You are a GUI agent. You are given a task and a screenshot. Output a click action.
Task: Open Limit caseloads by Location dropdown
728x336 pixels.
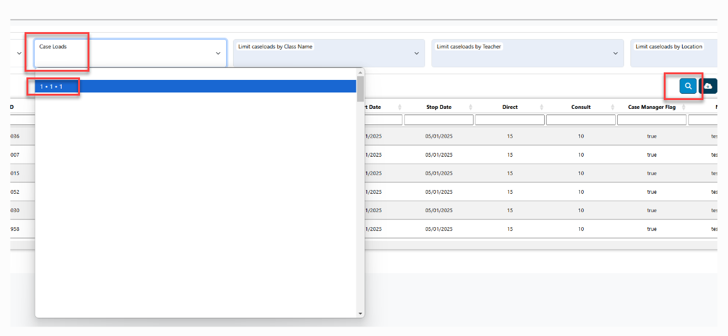(x=674, y=53)
